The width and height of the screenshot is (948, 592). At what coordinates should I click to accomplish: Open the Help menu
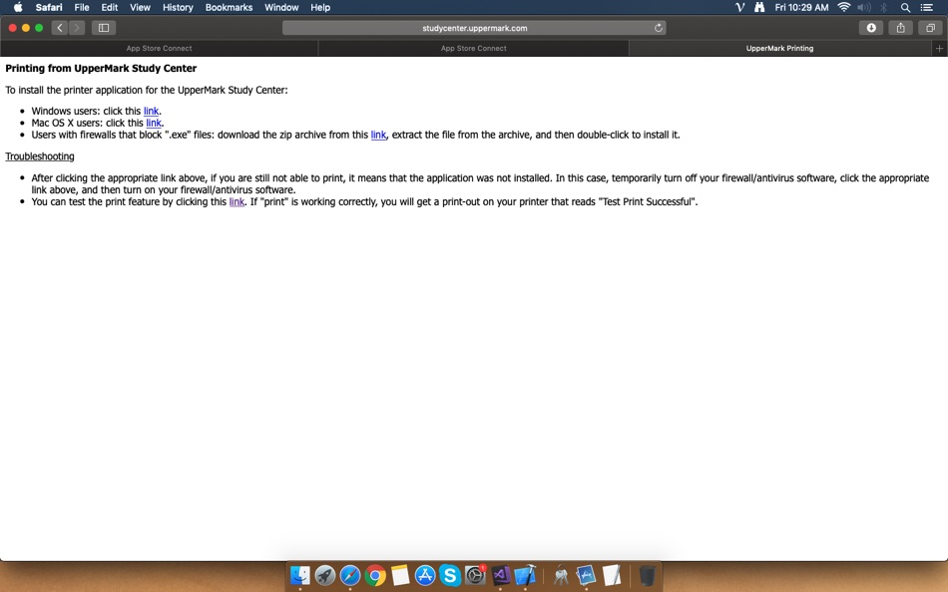(320, 7)
